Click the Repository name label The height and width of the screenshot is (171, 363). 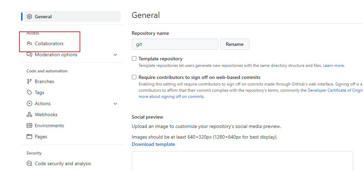150,33
